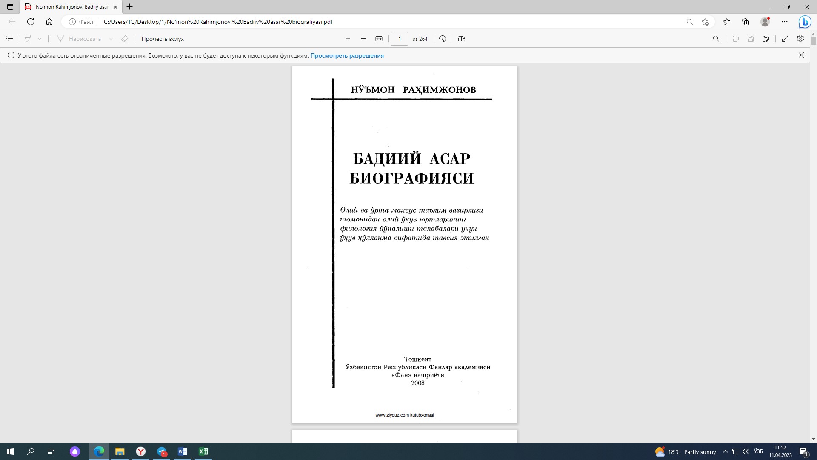Image resolution: width=817 pixels, height=460 pixels.
Task: Open PDF settings gear menu
Action: (x=800, y=39)
